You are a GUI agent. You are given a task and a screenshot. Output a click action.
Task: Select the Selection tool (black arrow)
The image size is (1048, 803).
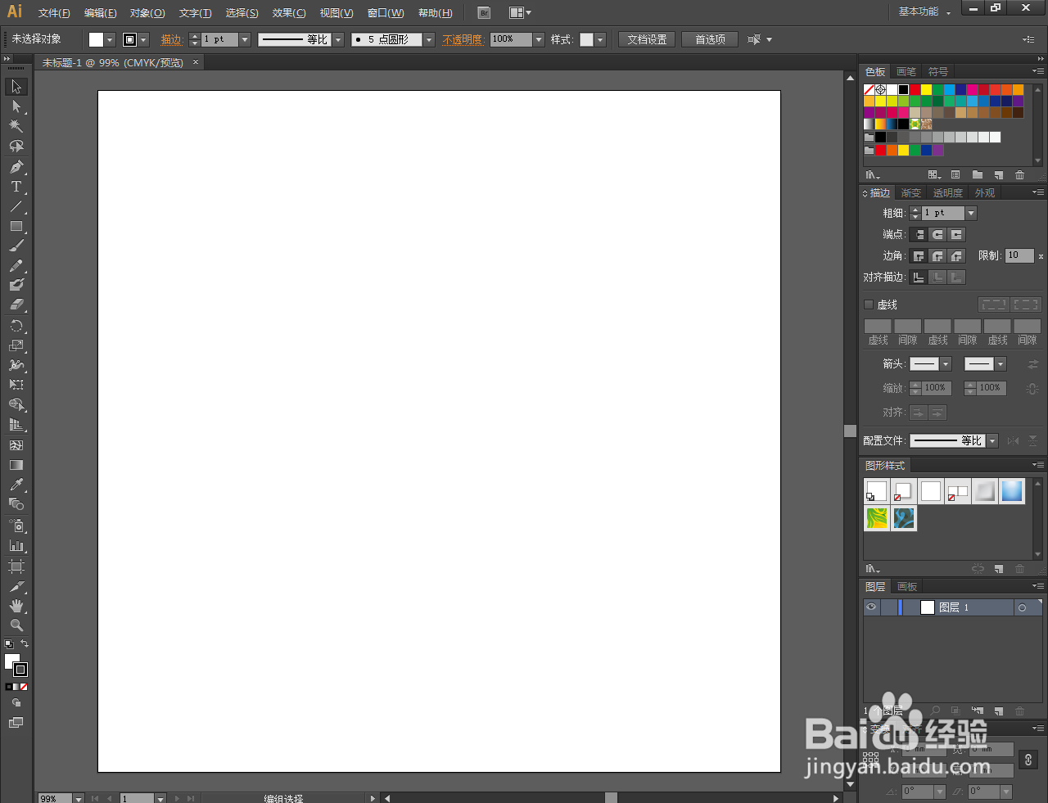click(x=16, y=87)
